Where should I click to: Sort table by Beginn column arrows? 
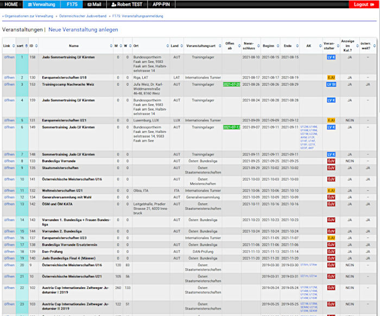[x=278, y=46]
